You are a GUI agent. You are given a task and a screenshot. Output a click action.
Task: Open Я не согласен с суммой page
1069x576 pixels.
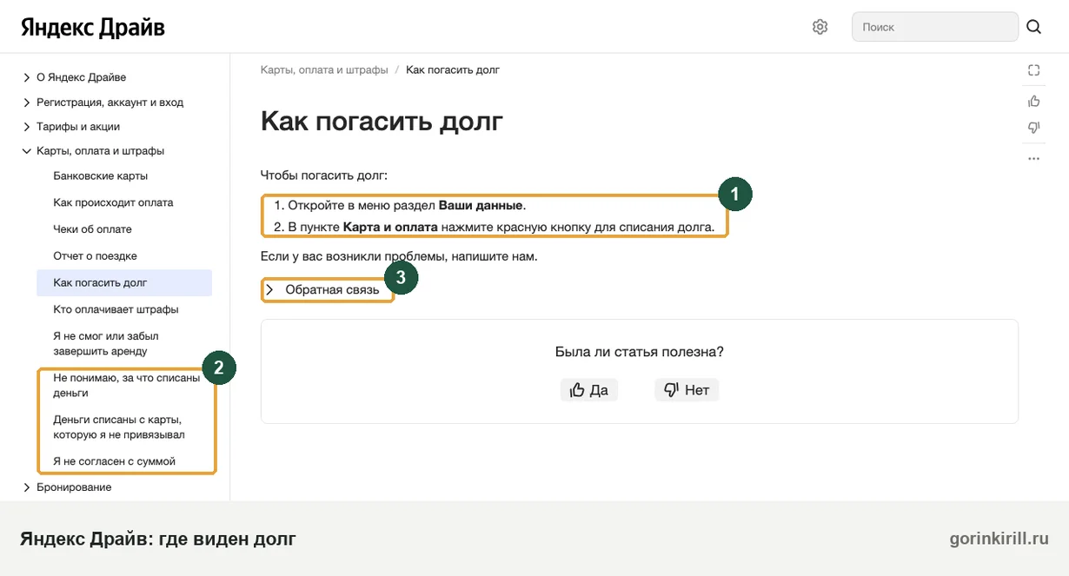click(x=114, y=461)
